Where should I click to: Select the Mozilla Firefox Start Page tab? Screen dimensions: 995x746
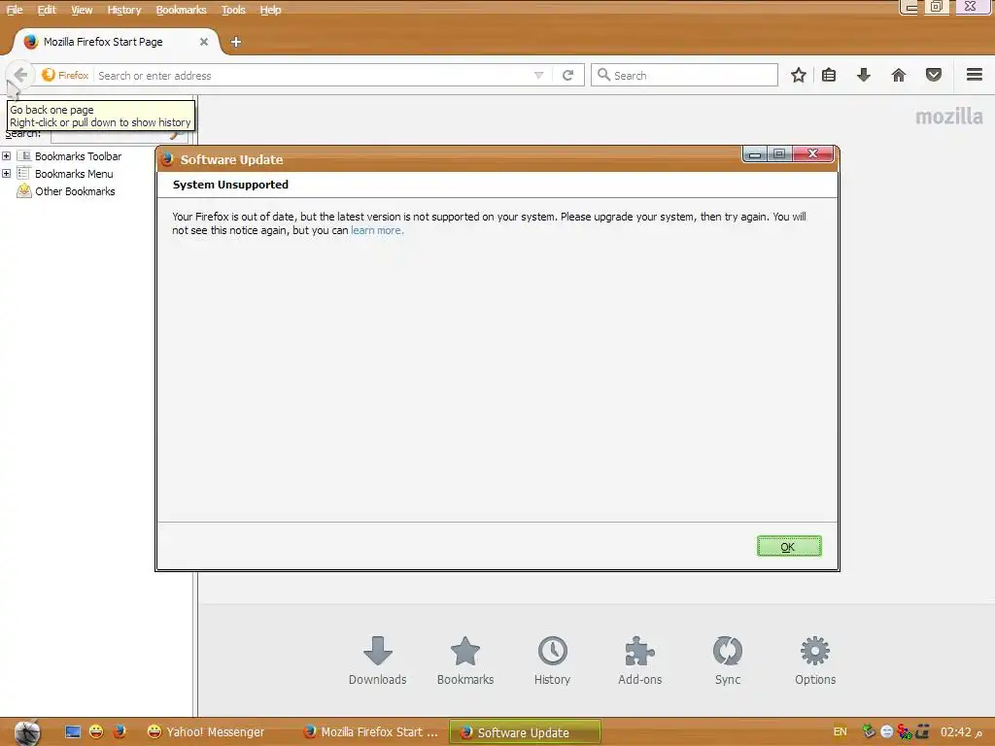(x=115, y=42)
